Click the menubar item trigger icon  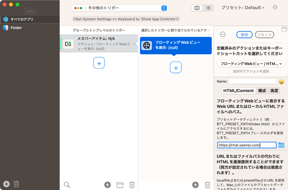pyautogui.click(x=68, y=44)
